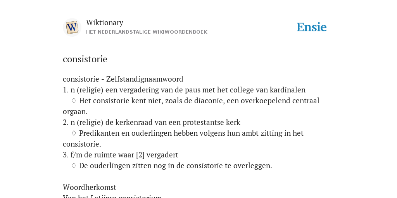Click the diamond bullet before 'De ouderlingen zitten'
This screenshot has width=397, height=198.
coord(74,166)
